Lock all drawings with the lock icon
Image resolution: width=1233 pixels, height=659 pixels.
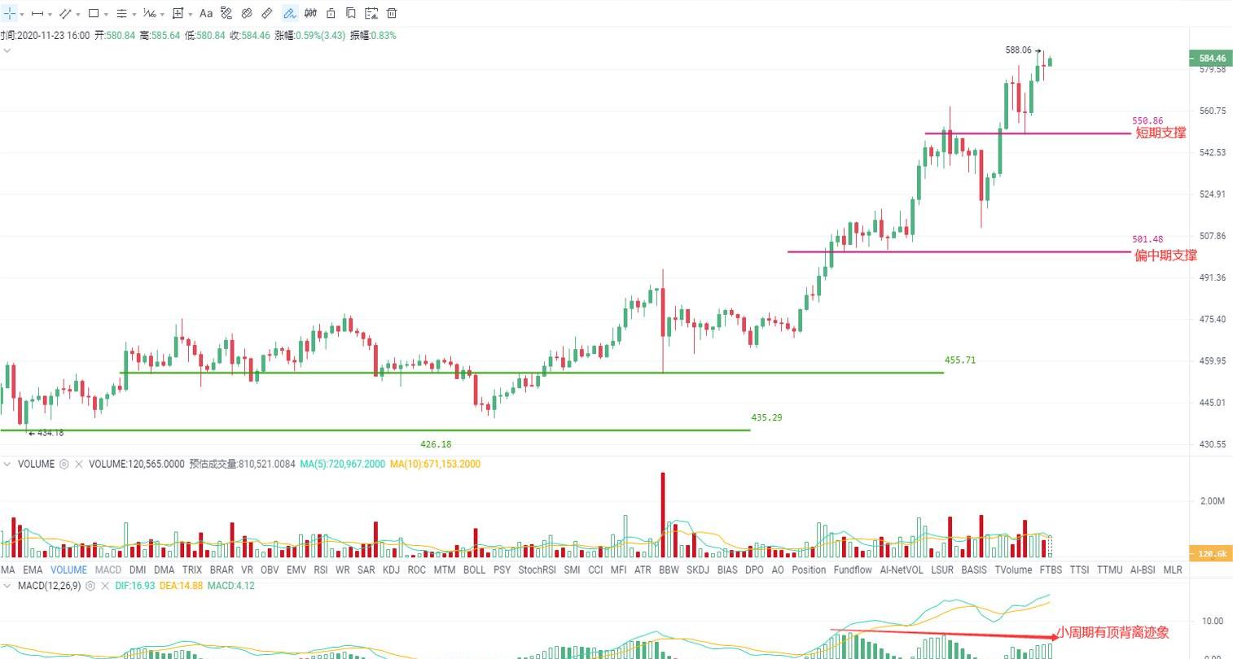click(331, 13)
